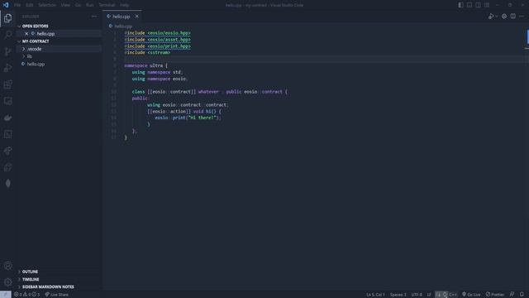
Task: Click Live Share in status bar
Action: coord(57,295)
